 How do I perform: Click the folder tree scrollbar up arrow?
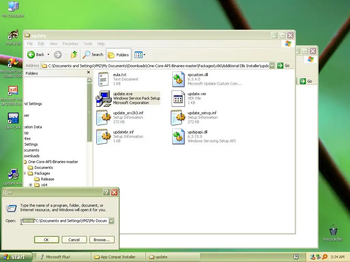[x=90, y=80]
